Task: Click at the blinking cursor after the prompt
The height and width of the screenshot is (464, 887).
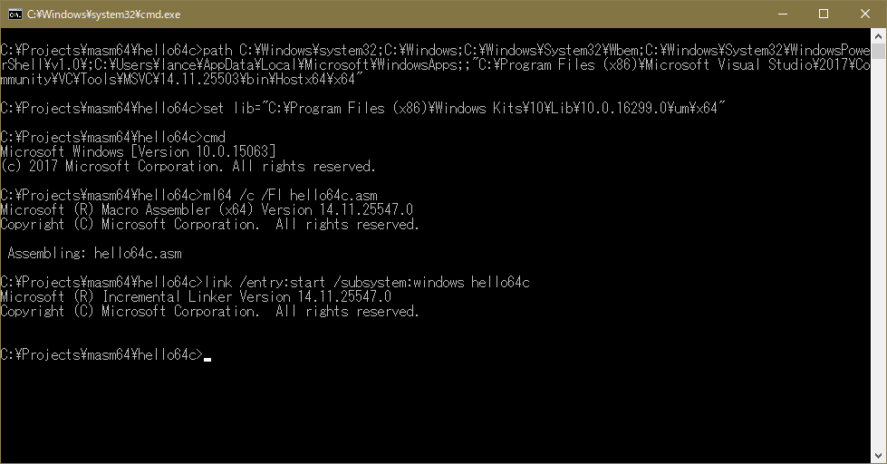Action: tap(207, 358)
